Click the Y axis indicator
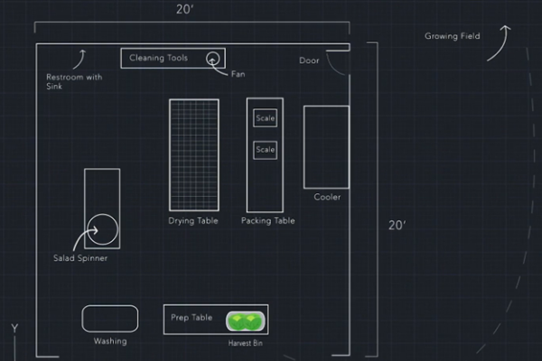The image size is (542, 361). click(x=14, y=327)
